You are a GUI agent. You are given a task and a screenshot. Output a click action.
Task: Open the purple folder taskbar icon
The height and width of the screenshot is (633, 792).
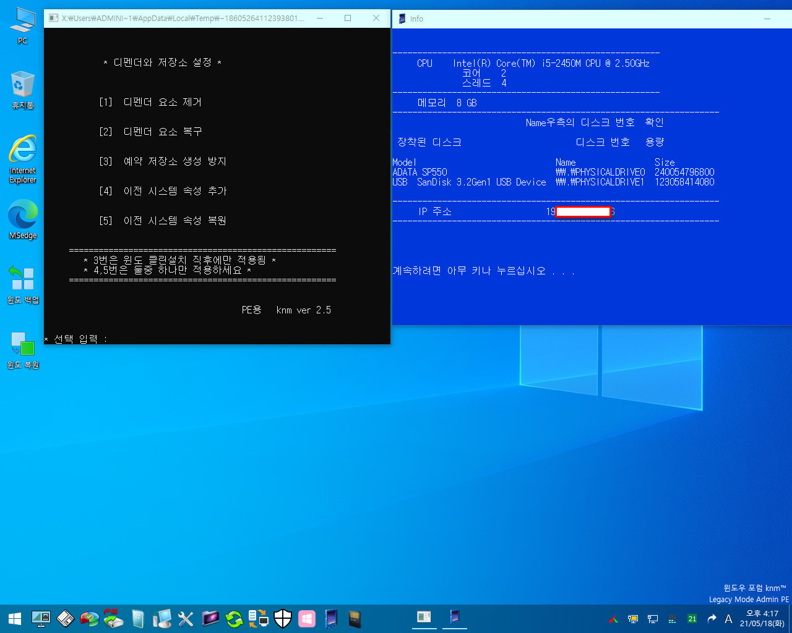tap(210, 618)
